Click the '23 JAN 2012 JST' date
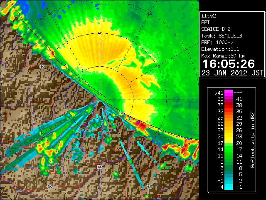 point(232,73)
